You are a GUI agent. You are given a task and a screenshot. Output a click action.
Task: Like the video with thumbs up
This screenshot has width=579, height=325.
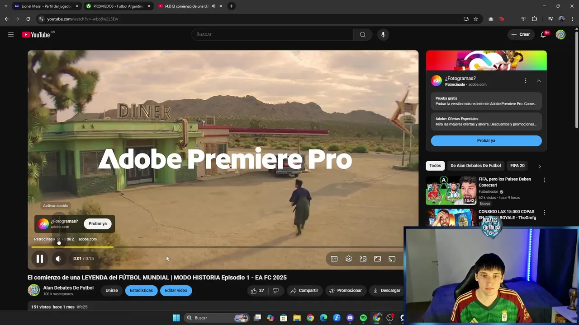tap(257, 291)
